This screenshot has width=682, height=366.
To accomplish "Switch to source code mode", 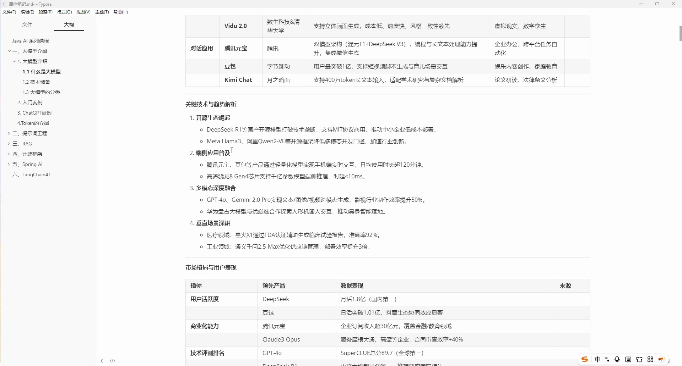I will point(112,361).
